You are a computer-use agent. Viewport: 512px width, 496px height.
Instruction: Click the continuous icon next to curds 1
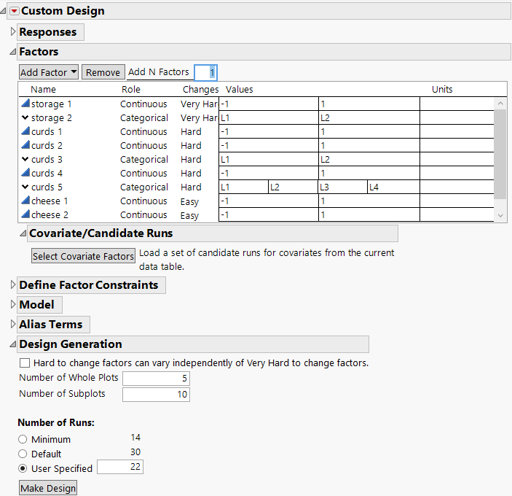pyautogui.click(x=25, y=132)
